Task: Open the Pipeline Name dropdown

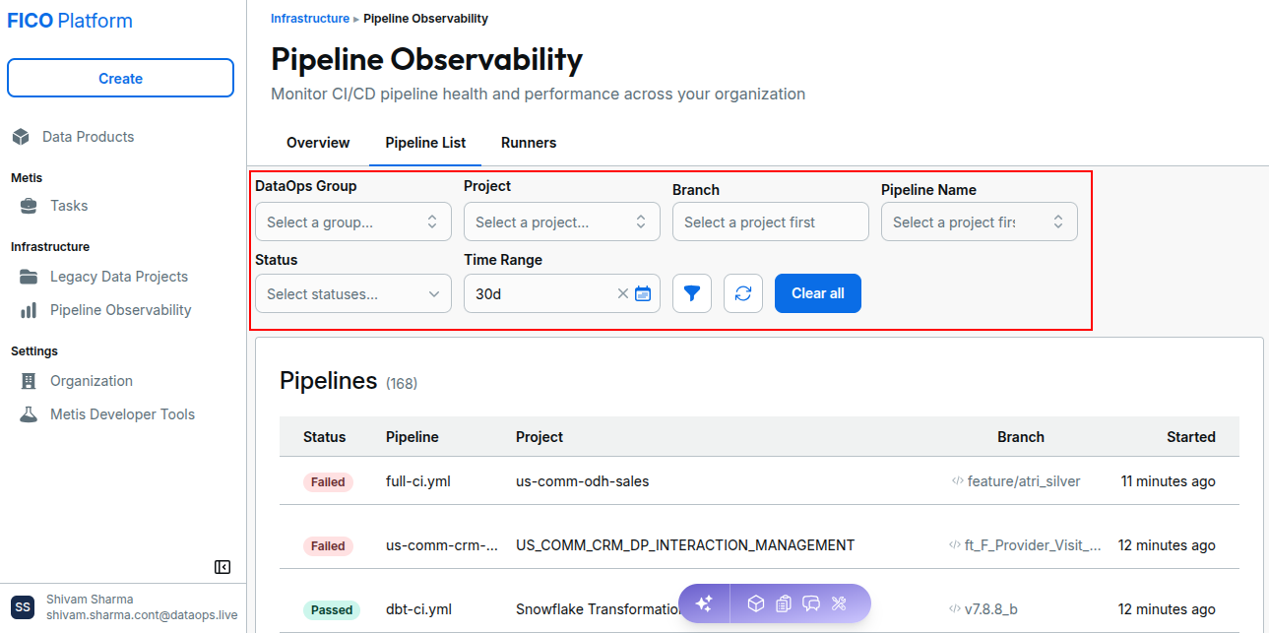Action: pyautogui.click(x=980, y=222)
